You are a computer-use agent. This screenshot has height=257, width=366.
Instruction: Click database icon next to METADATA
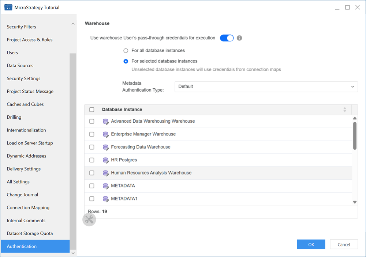[x=106, y=186]
